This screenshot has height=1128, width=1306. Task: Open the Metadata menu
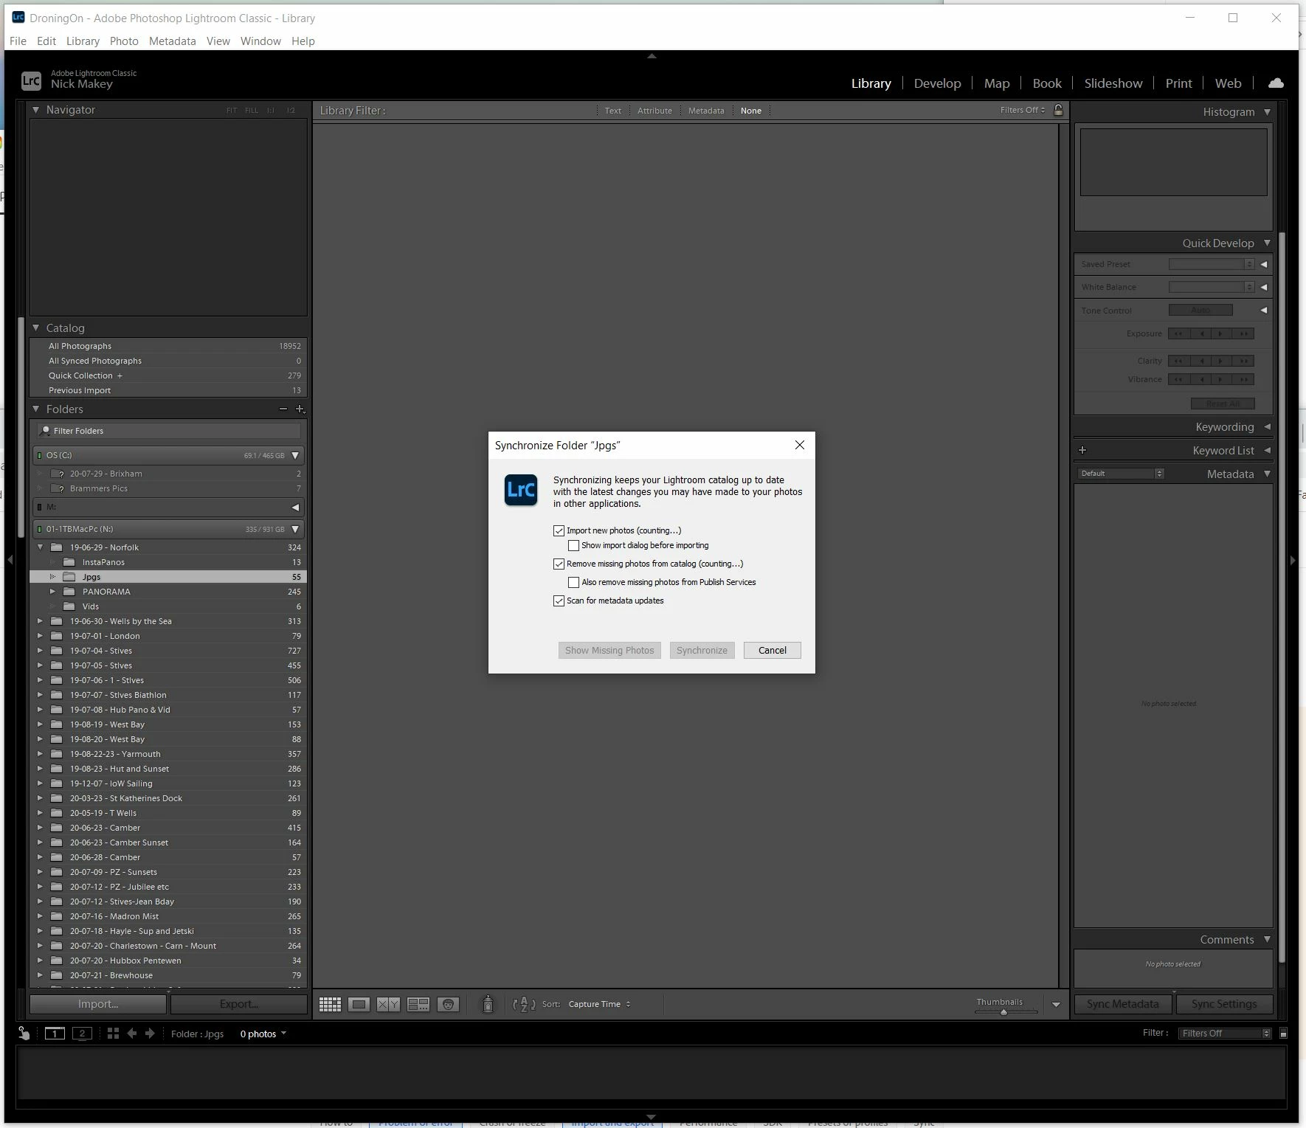tap(172, 41)
